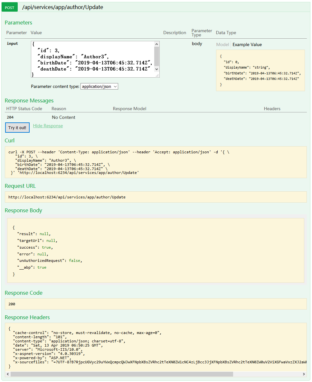The height and width of the screenshot is (382, 312).
Task: Click the "unAuthorizedRequest": false line
Action: click(50, 261)
